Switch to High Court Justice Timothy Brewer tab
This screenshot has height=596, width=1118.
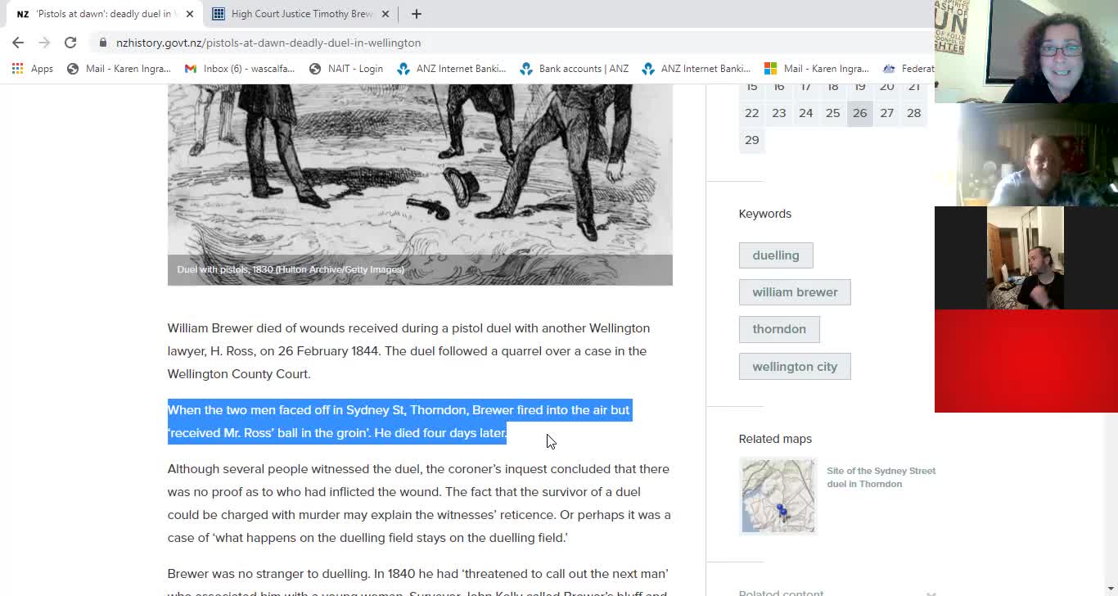(x=301, y=14)
